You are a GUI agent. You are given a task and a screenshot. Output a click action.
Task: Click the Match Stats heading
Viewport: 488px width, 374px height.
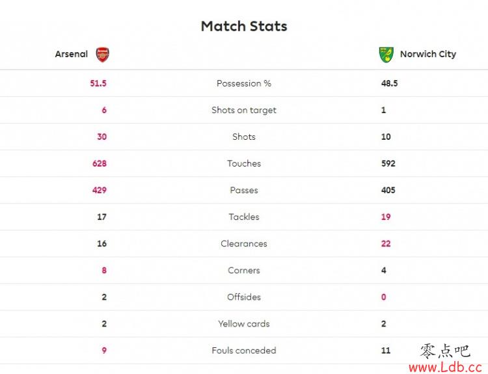pyautogui.click(x=244, y=26)
